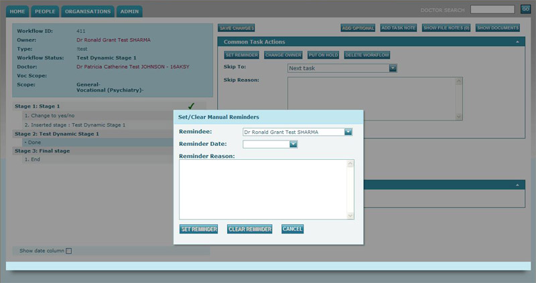Open the Remindee dropdown
536x283 pixels.
(x=348, y=132)
